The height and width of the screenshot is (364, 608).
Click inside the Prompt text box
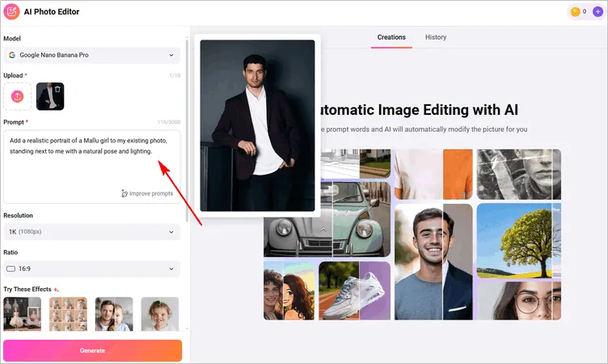(x=92, y=167)
